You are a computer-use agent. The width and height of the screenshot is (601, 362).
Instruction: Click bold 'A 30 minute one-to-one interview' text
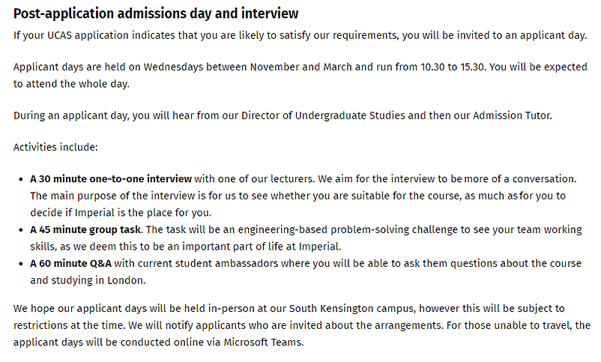tap(111, 179)
